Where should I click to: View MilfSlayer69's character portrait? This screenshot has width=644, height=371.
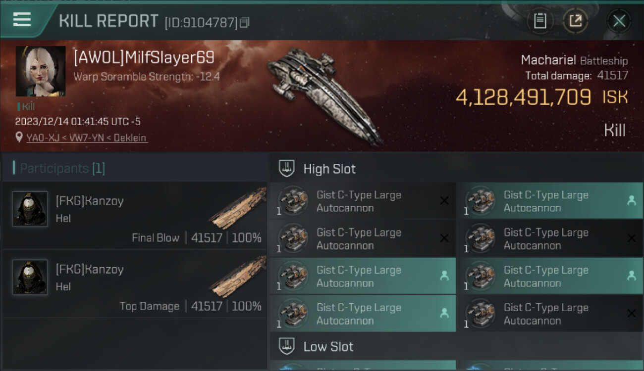click(41, 71)
